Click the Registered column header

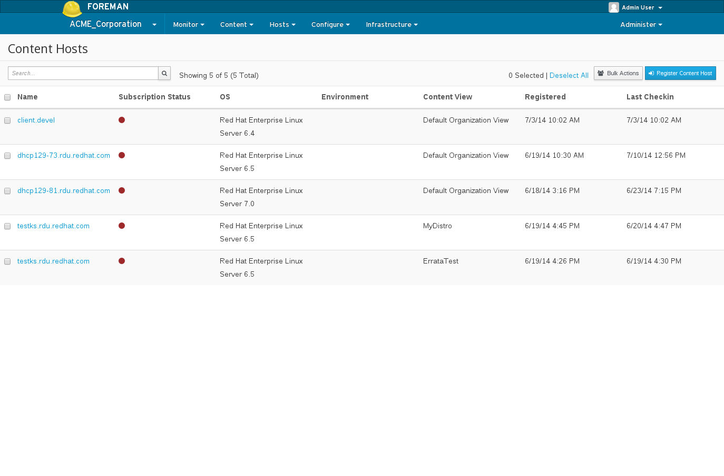[545, 97]
